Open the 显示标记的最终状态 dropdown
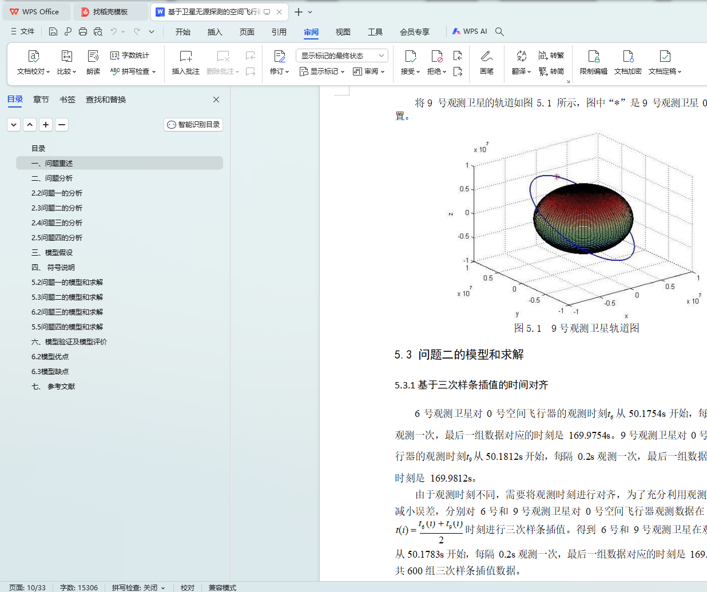Screen dimensions: 707x592 point(342,55)
